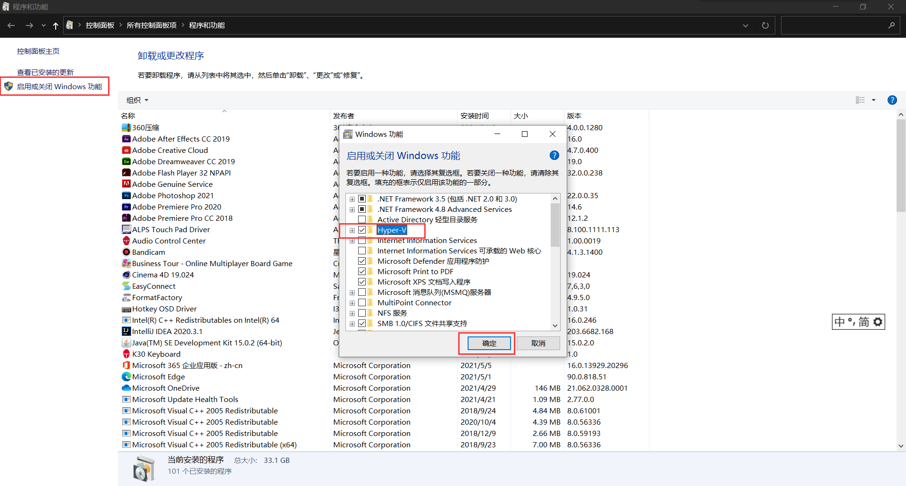Screen dimensions: 906x486
Task: Click 取消 button in Windows 功能
Action: (x=538, y=343)
